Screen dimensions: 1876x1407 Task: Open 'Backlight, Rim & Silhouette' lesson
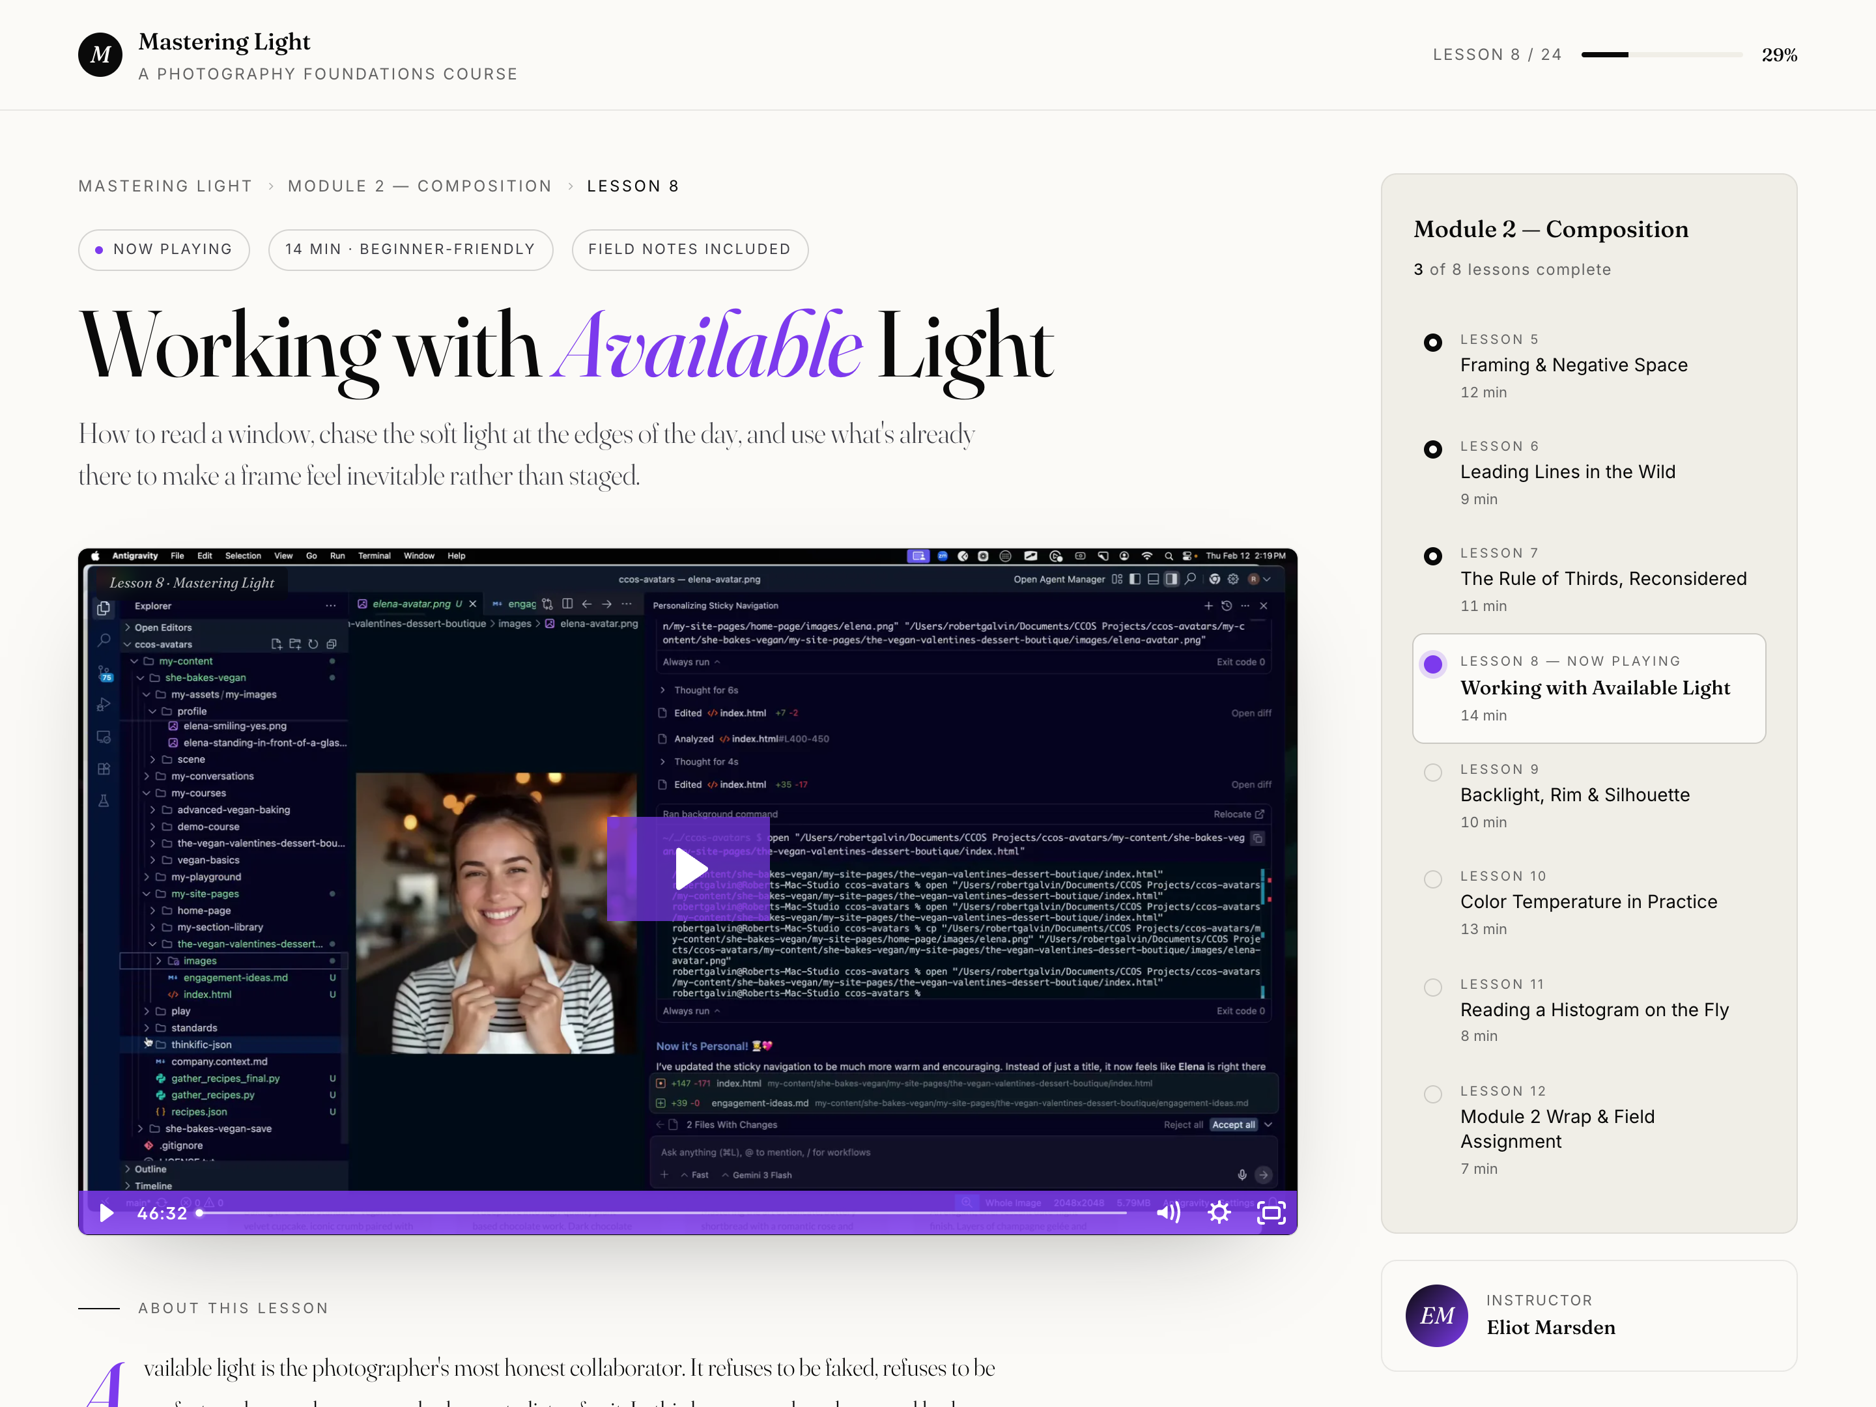coord(1574,795)
